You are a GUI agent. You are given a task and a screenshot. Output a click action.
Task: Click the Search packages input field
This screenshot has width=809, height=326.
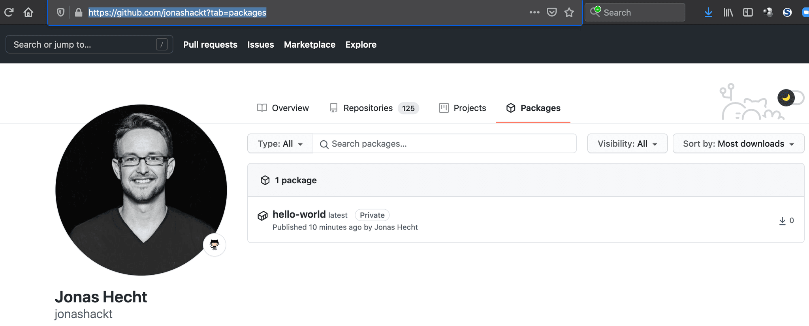(x=444, y=144)
